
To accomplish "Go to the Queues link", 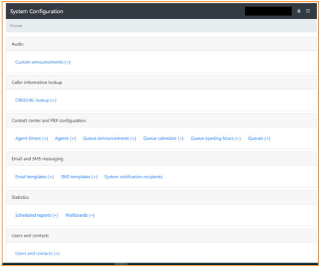I will click(259, 139).
